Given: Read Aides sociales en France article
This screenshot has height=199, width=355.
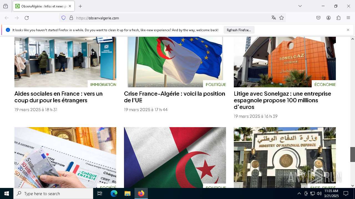Looking at the screenshot, I should click(x=59, y=97).
